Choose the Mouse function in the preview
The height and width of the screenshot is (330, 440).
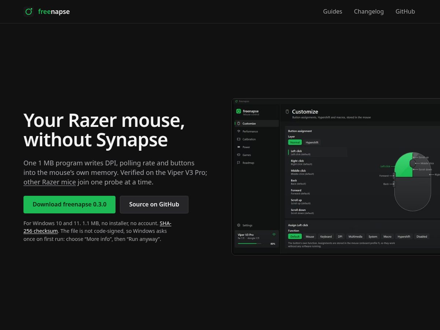point(310,236)
